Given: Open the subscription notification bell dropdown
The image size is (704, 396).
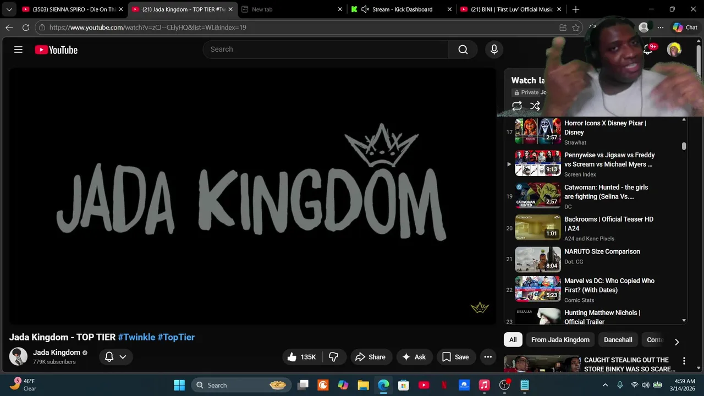Looking at the screenshot, I should (116, 357).
